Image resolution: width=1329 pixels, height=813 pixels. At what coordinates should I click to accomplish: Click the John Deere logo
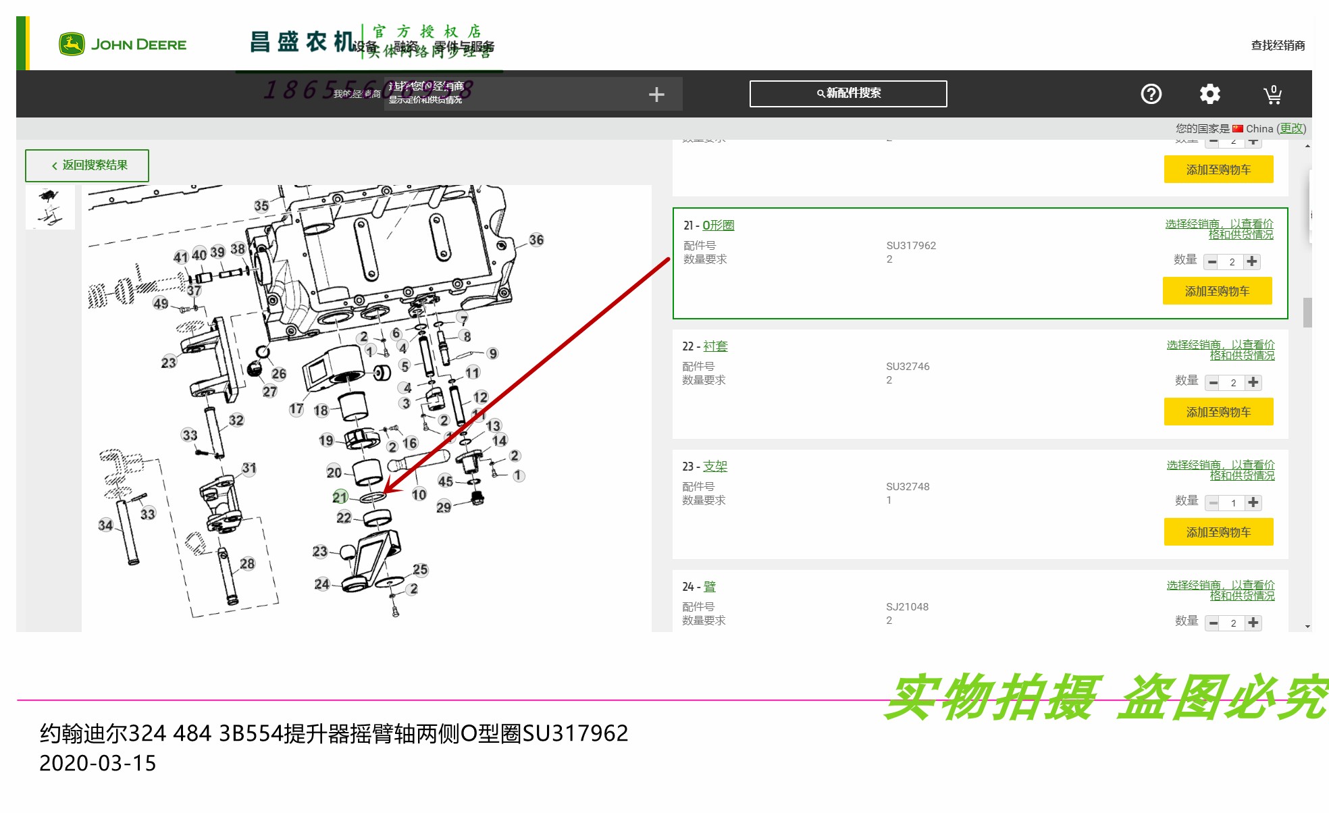[122, 45]
